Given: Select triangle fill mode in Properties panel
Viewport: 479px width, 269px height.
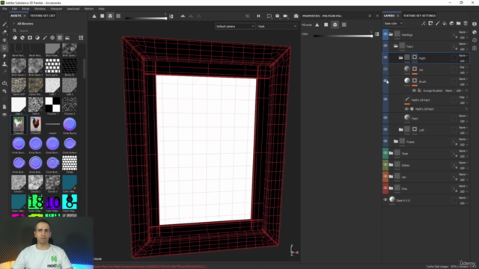Looking at the screenshot, I should point(317,25).
